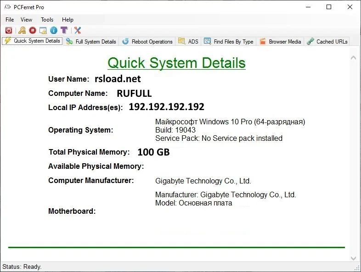
Task: Switch to the Cached URLs tab
Action: pos(327,41)
